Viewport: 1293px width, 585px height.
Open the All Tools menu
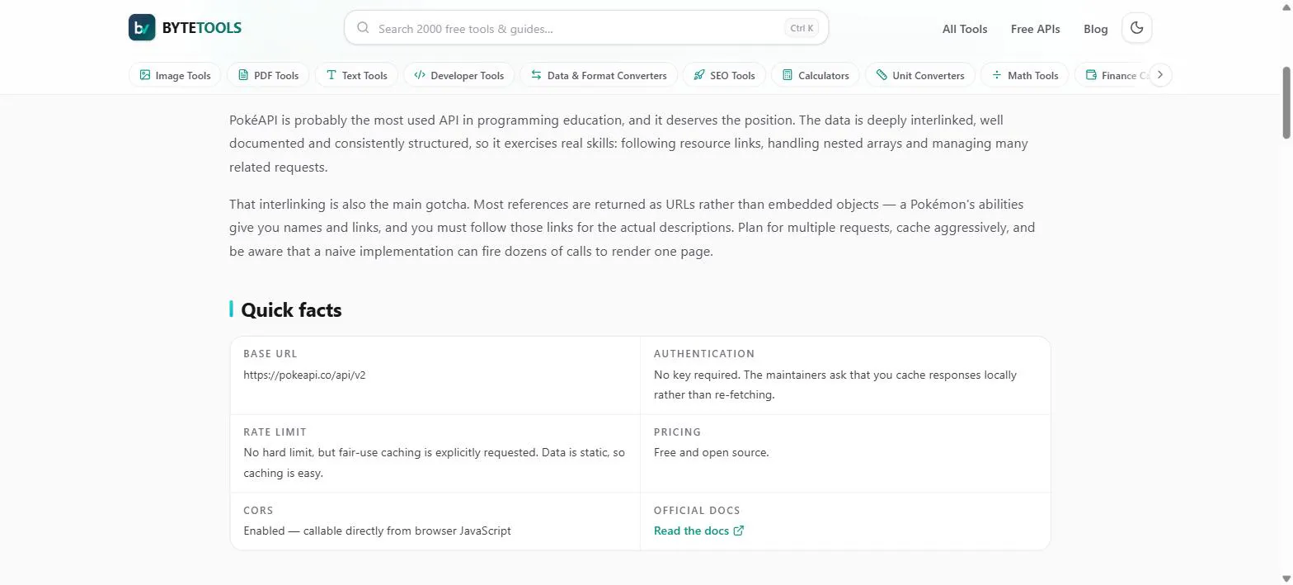pos(965,29)
